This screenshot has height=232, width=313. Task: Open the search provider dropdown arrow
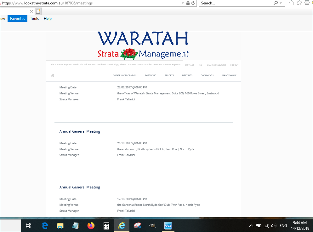(281, 3)
